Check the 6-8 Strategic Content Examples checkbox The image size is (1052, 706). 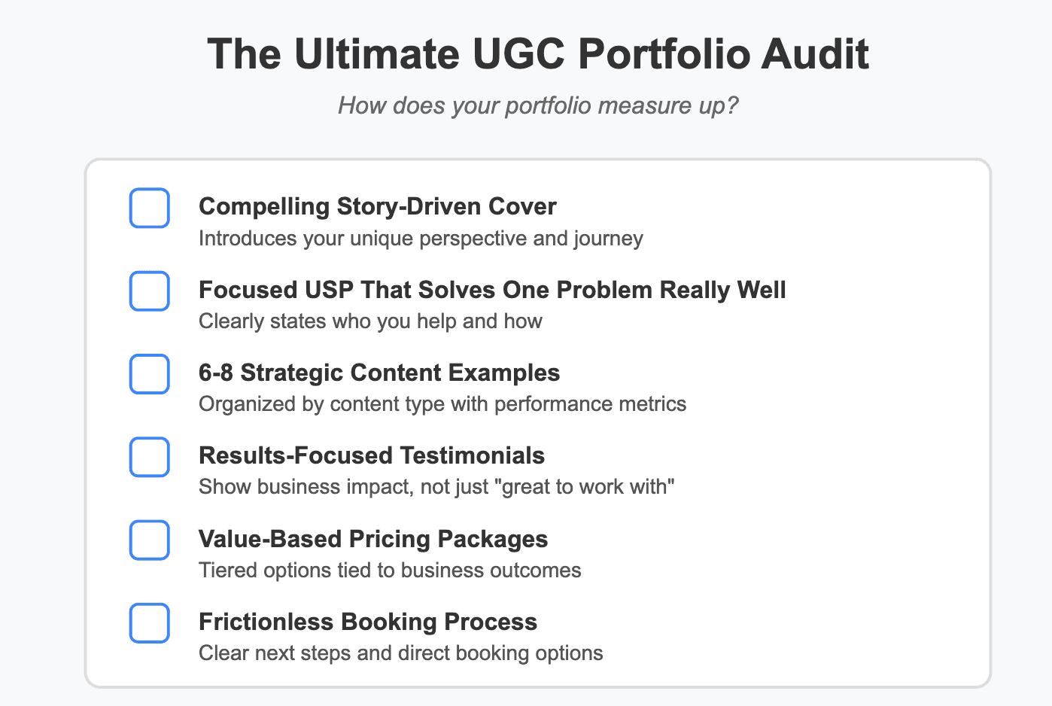[149, 374]
